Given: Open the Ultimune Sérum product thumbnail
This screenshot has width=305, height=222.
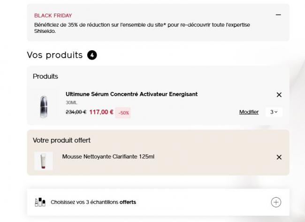Looking at the screenshot, I should 44,106.
